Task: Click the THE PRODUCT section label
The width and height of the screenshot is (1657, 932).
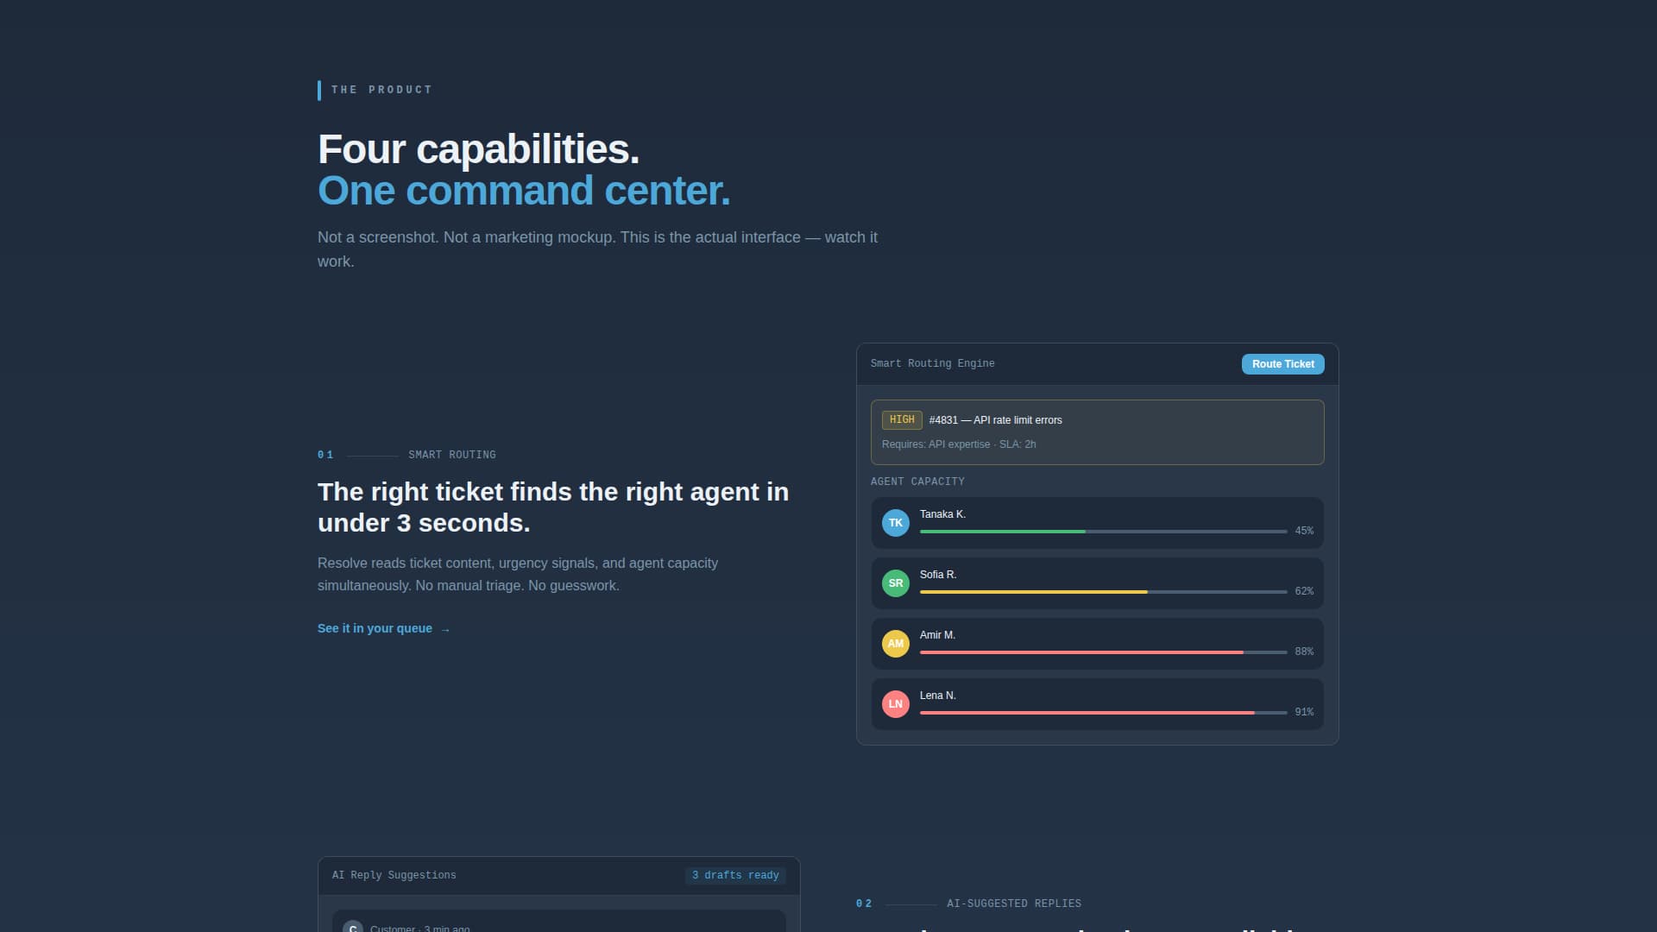Action: point(381,90)
